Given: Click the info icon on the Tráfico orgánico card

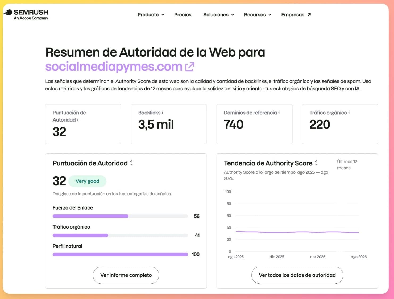Looking at the screenshot, I should point(349,113).
